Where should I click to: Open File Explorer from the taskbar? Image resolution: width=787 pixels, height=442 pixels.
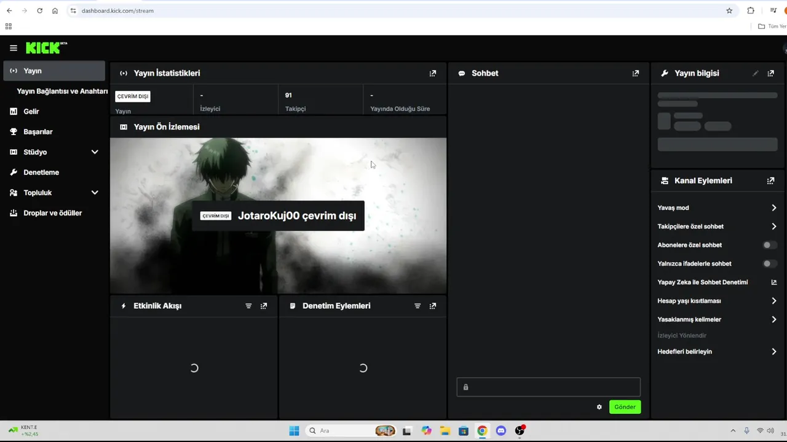(x=445, y=431)
